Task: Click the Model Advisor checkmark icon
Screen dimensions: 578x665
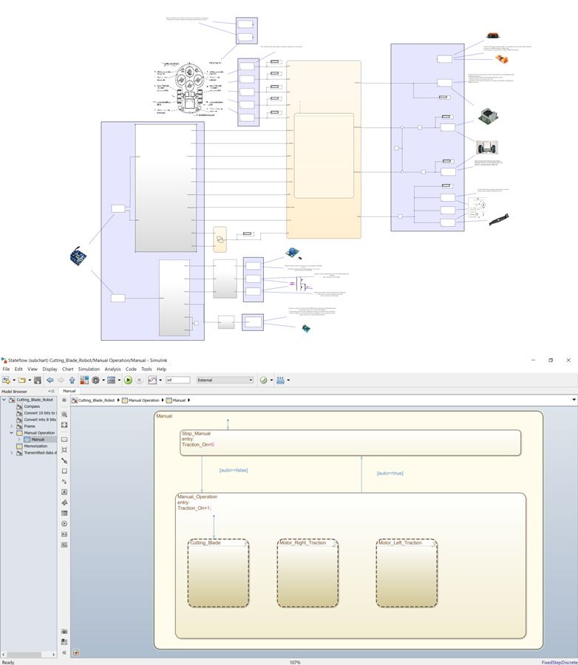Action: [x=264, y=380]
